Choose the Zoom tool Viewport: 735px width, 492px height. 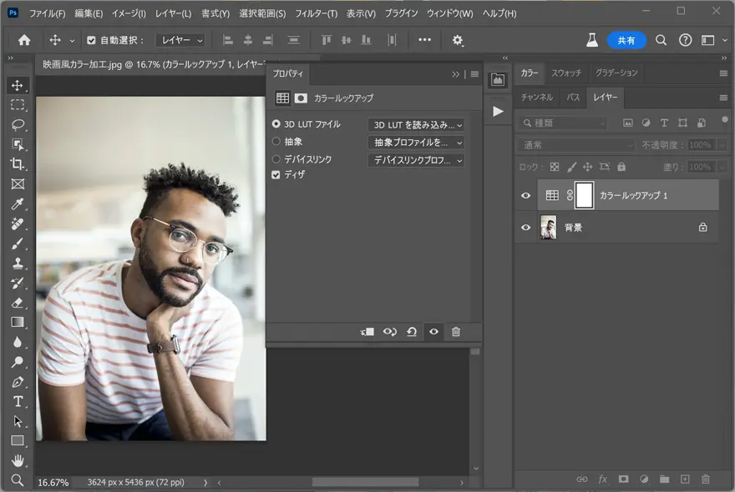click(18, 479)
